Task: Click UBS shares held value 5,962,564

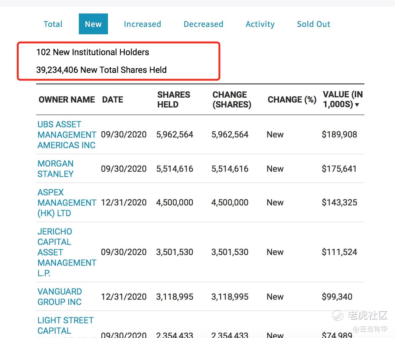Action: [x=175, y=135]
